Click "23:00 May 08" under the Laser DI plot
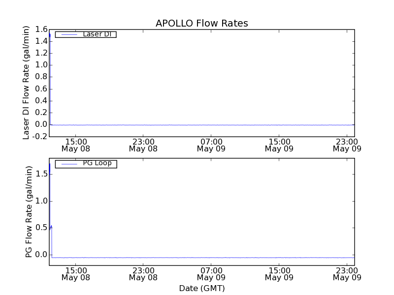 [143, 145]
